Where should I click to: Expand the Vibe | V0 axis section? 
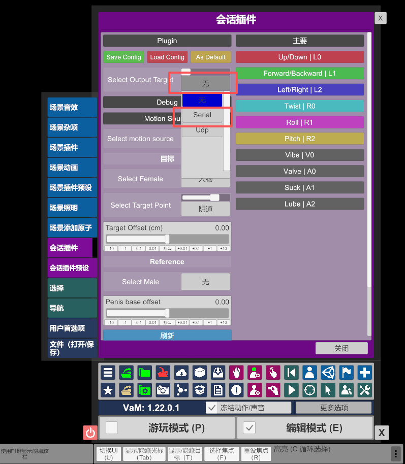tap(300, 155)
